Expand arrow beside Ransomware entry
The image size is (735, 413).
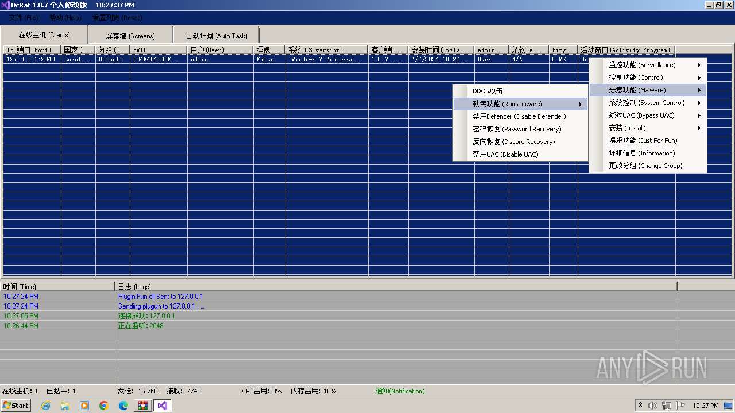[580, 104]
